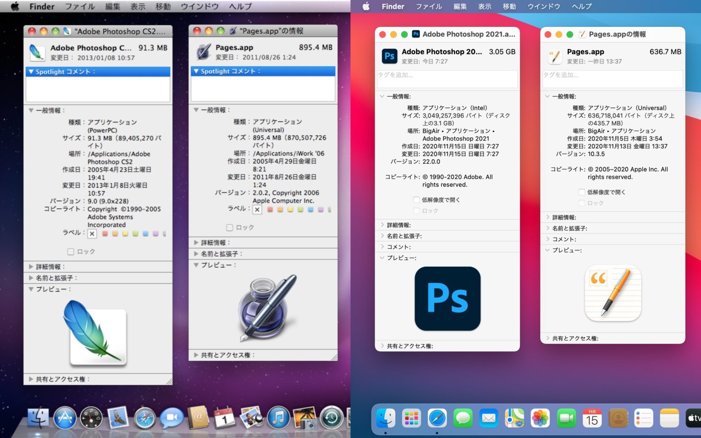Toggle ロック checkbox in the older Pages.app window
The width and height of the screenshot is (701, 438).
230,227
